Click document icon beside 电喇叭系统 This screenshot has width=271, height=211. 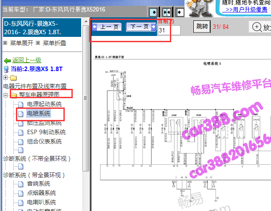[x=21, y=203]
